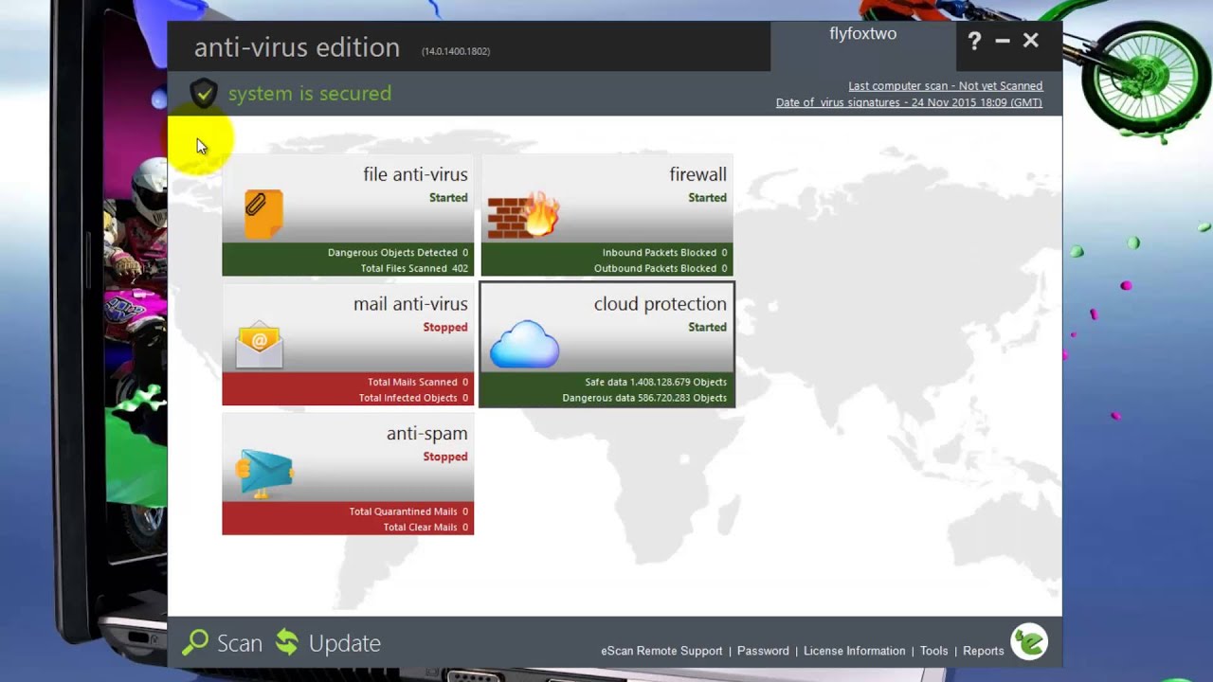
Task: Click mail anti-virus Stopped status
Action: [x=445, y=328]
